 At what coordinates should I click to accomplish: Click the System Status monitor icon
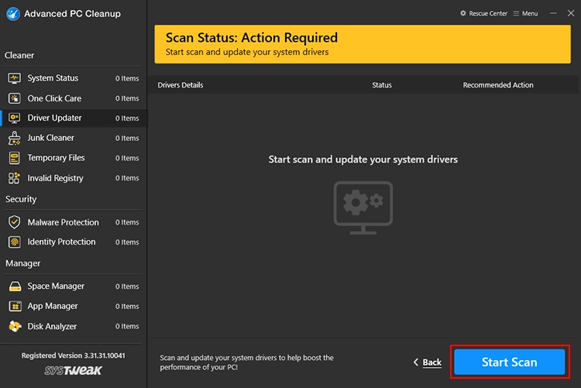14,78
